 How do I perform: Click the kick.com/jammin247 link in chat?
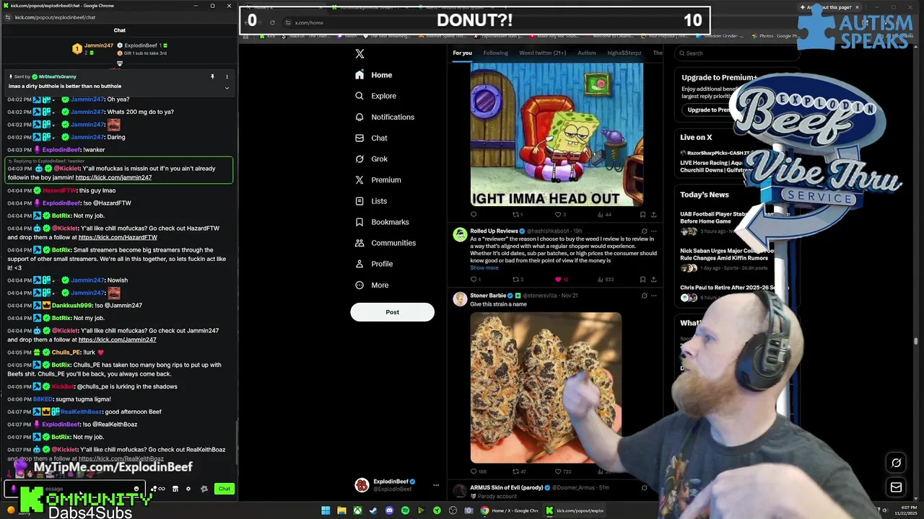point(113,177)
